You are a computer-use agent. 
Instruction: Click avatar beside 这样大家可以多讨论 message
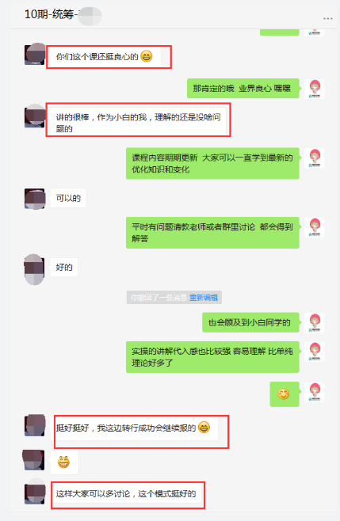[35, 492]
